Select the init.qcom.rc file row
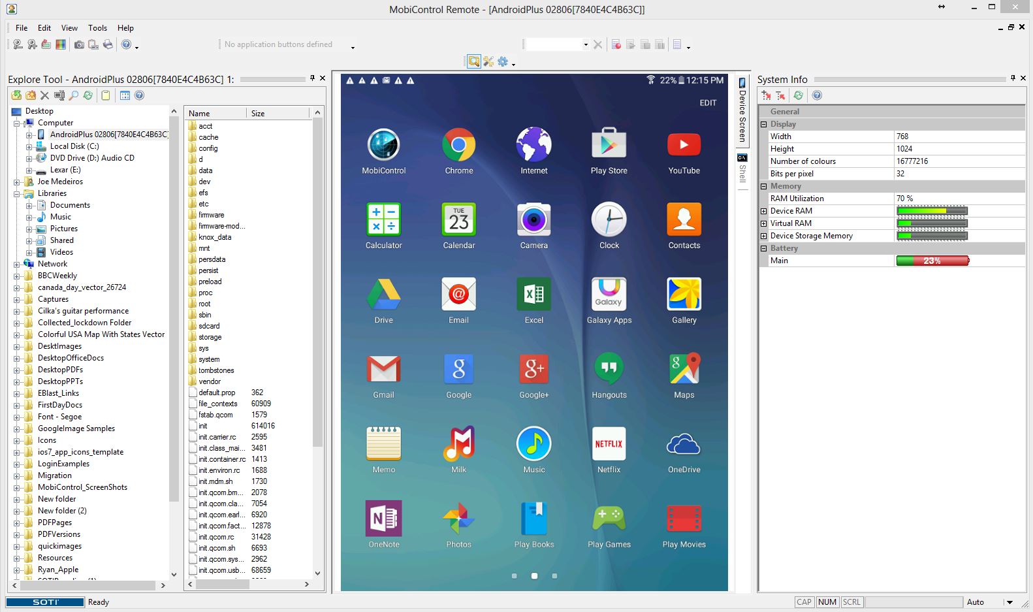This screenshot has width=1033, height=612. click(x=216, y=537)
